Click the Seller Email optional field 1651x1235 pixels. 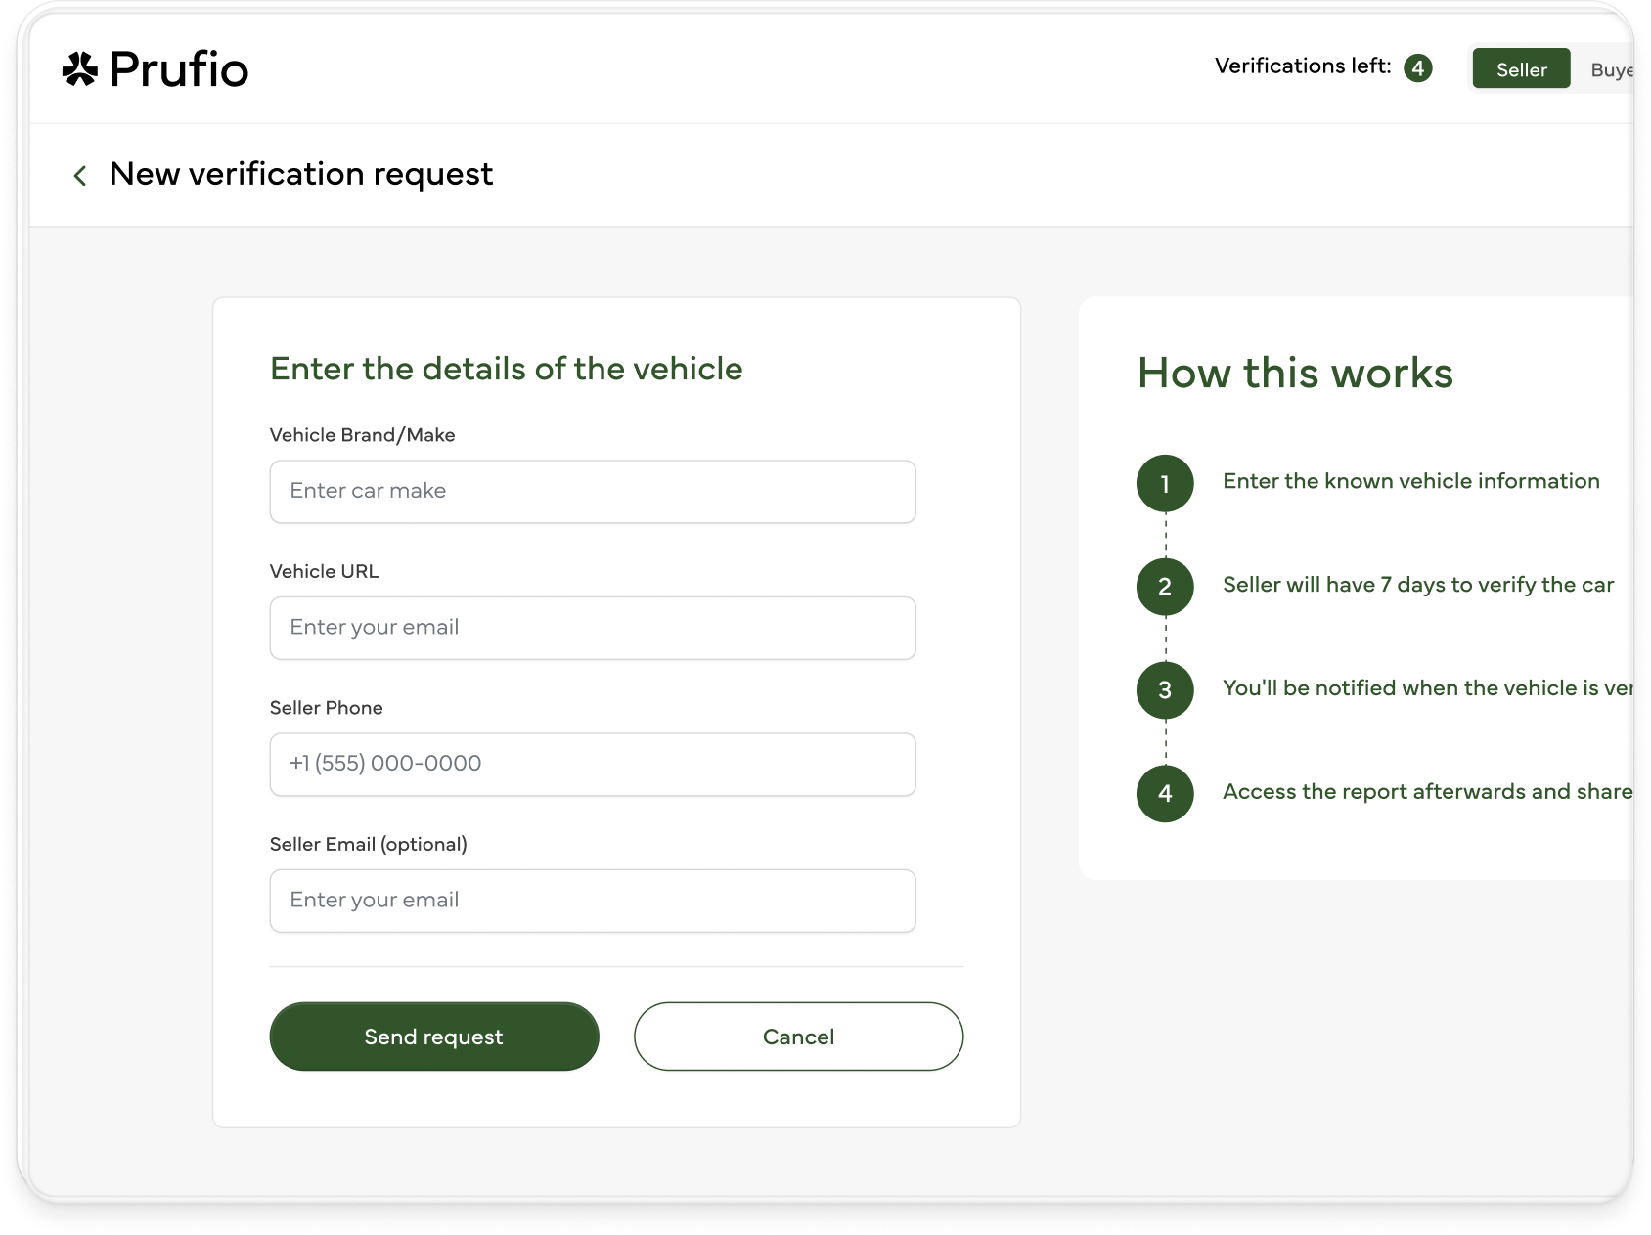(593, 901)
